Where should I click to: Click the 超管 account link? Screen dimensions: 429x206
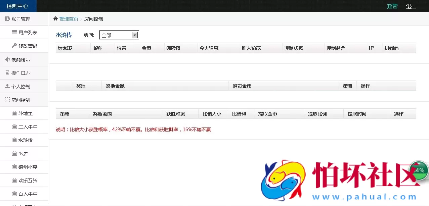point(393,6)
